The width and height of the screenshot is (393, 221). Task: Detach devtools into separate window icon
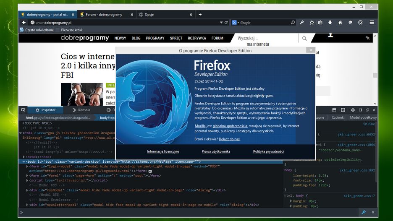367,110
